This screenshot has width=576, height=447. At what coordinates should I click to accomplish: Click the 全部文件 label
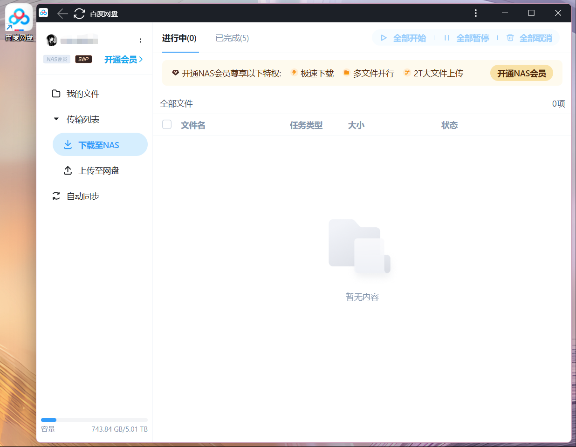point(176,103)
